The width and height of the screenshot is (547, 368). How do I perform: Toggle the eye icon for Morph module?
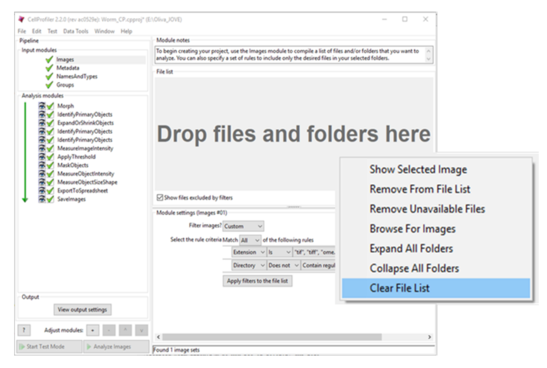pyautogui.click(x=42, y=106)
